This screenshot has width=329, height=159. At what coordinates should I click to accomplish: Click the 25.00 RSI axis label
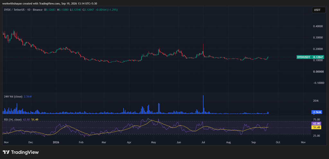click(x=316, y=136)
